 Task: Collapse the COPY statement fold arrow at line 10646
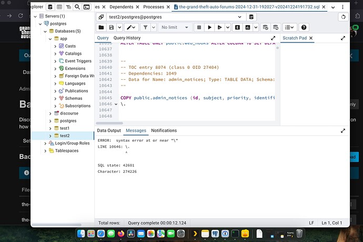tap(116, 104)
